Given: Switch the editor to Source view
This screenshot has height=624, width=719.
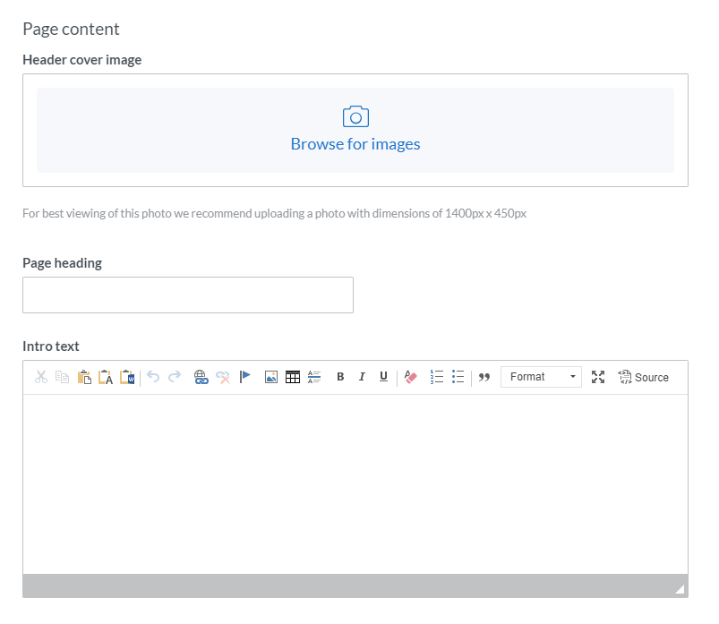Looking at the screenshot, I should 644,377.
